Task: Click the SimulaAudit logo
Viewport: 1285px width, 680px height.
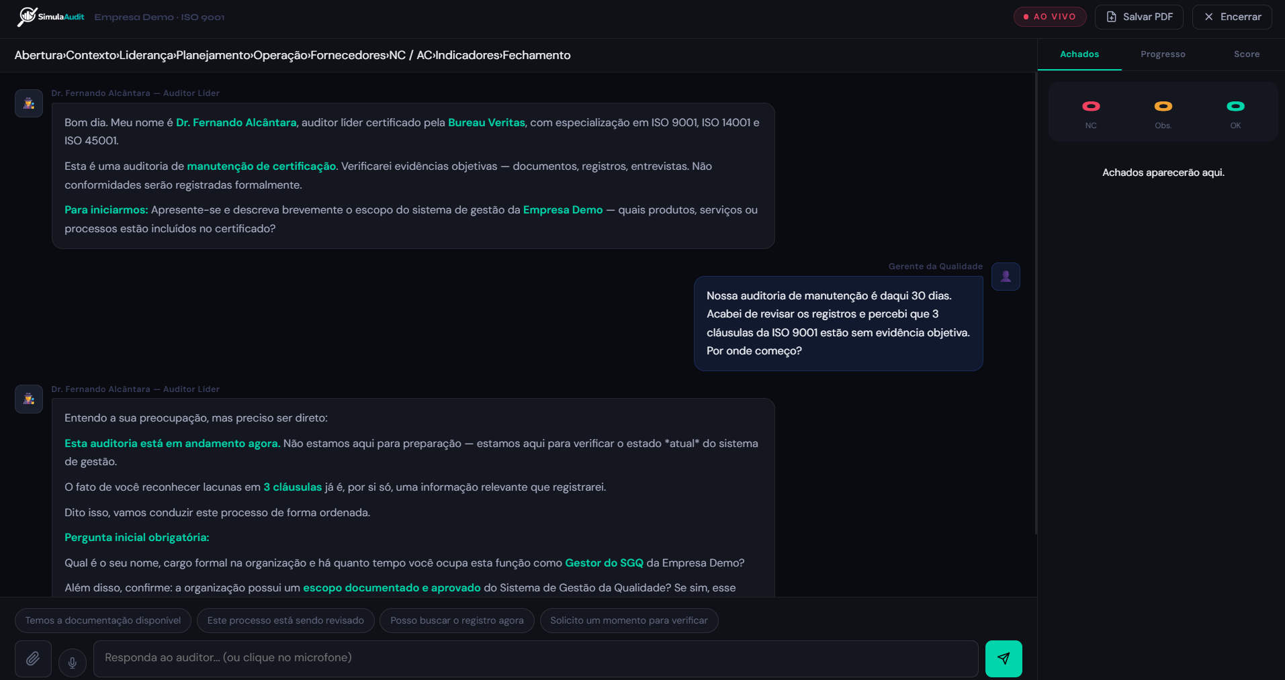Action: (x=50, y=16)
